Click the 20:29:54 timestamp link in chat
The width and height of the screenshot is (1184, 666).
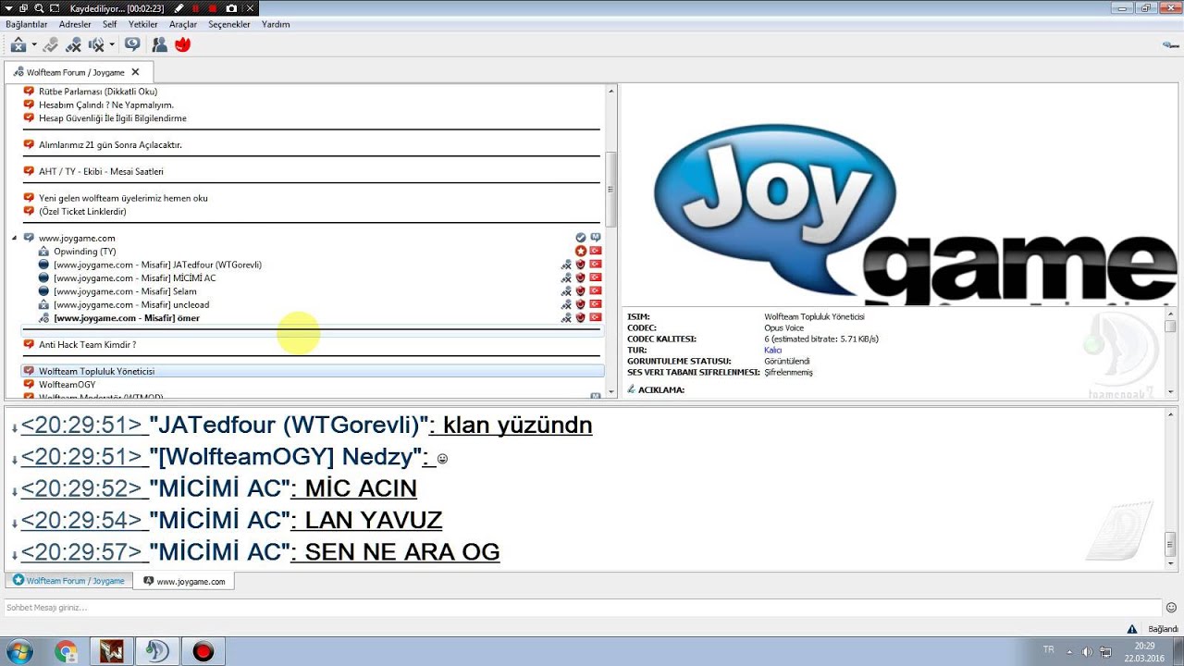[82, 520]
